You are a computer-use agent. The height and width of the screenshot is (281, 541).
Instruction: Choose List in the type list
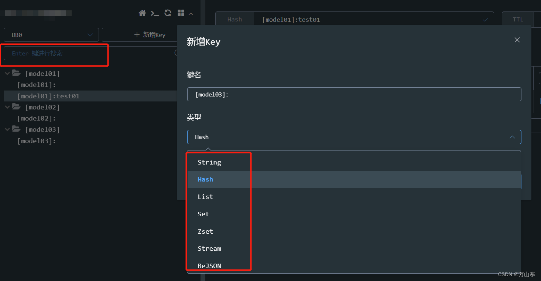(x=205, y=197)
